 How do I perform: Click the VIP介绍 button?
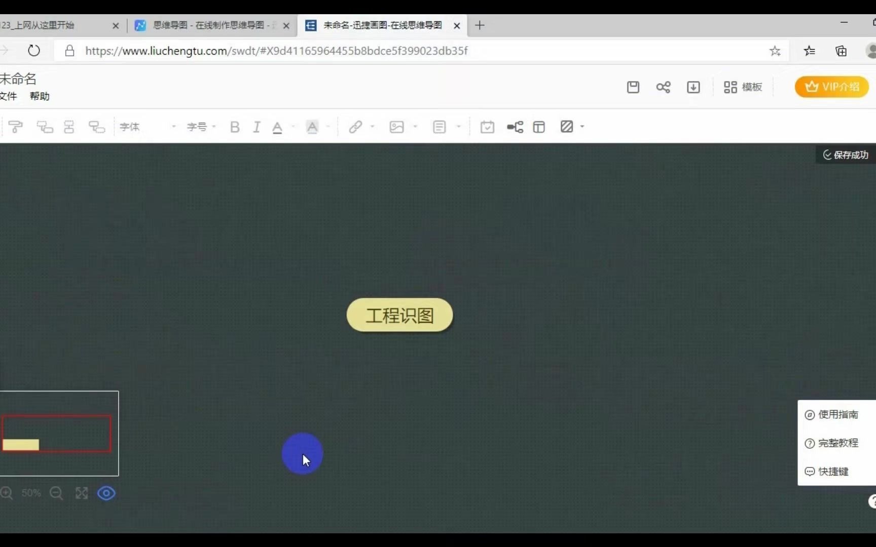832,87
